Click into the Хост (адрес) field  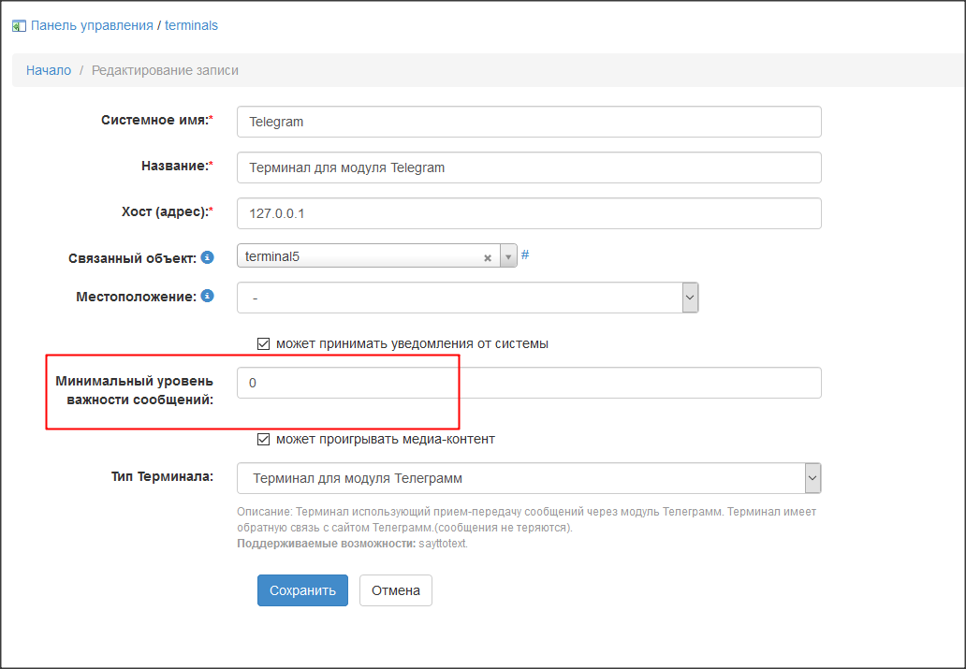tap(529, 213)
